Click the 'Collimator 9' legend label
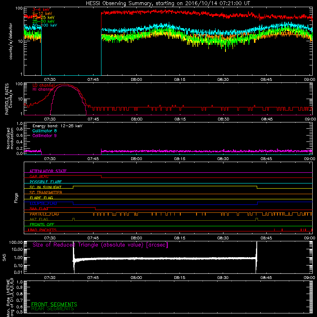 [x=44, y=136]
